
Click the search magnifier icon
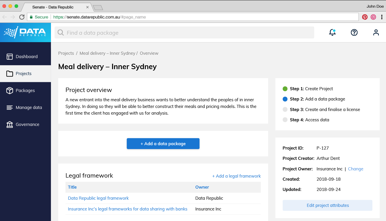click(61, 33)
